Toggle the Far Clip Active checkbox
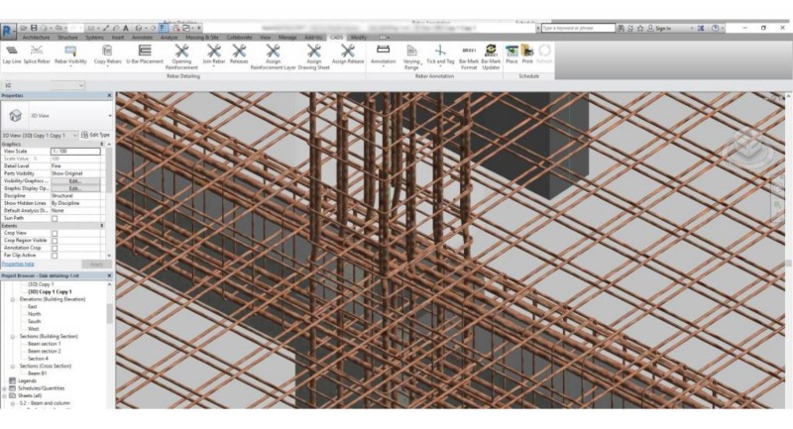Viewport: 793px width, 429px height. point(55,256)
